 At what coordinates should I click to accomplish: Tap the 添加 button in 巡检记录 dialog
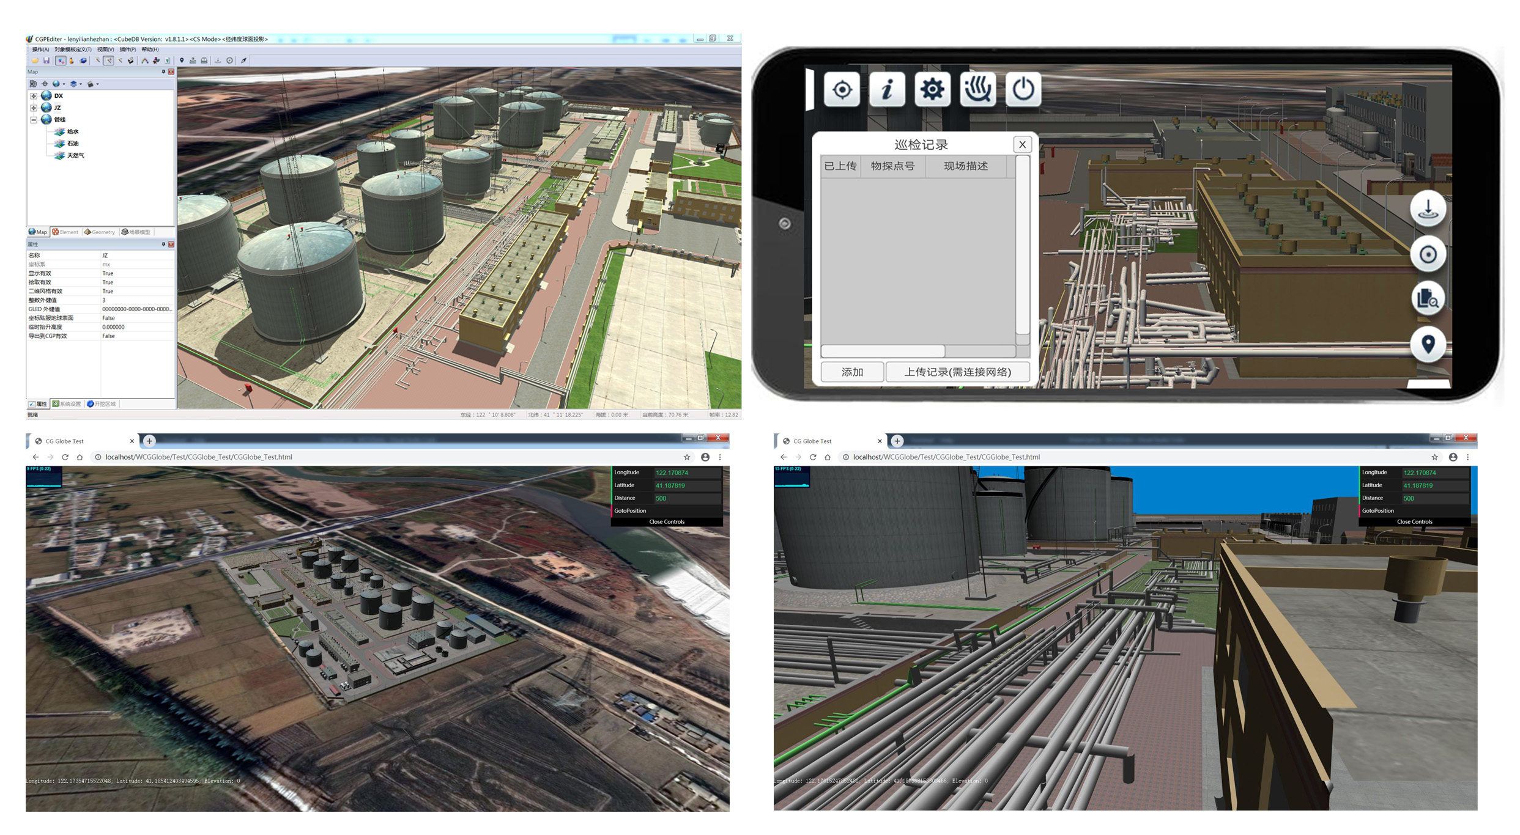click(852, 372)
